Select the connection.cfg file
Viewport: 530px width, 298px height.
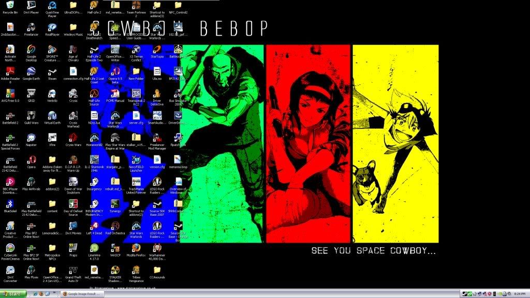point(73,73)
